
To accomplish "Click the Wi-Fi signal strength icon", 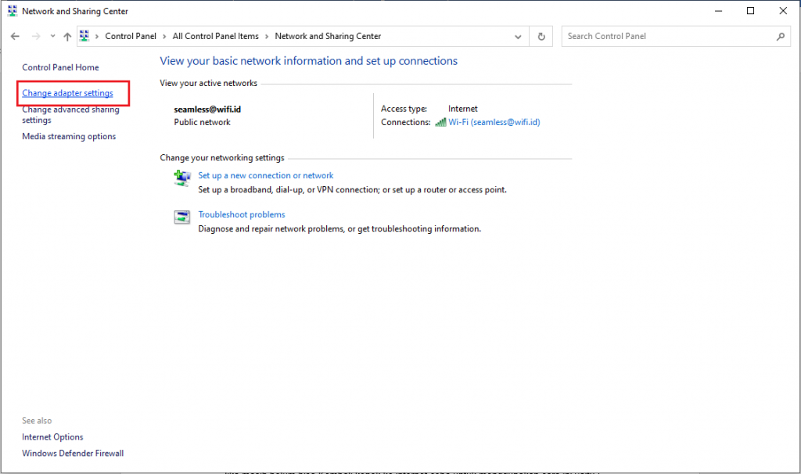I will 440,122.
